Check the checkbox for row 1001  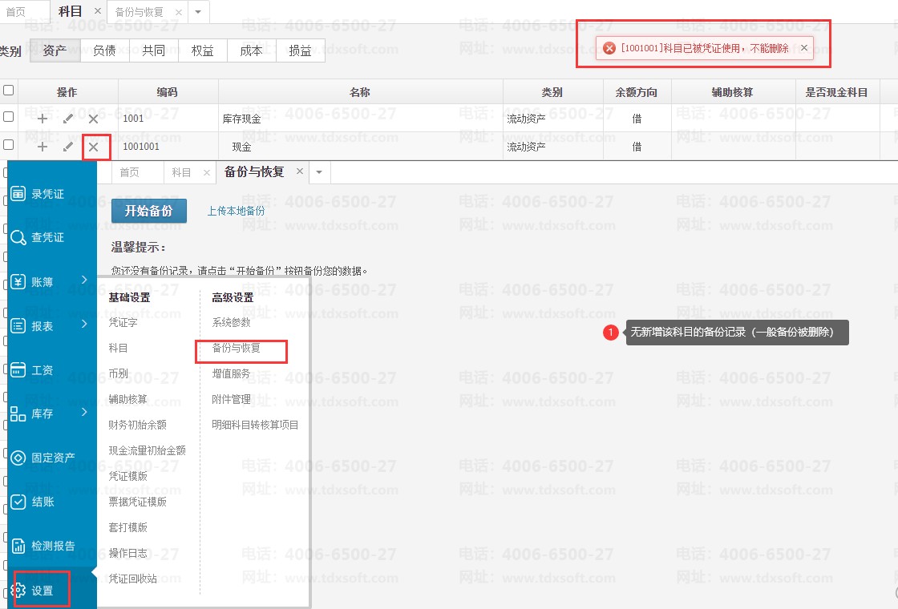9,117
